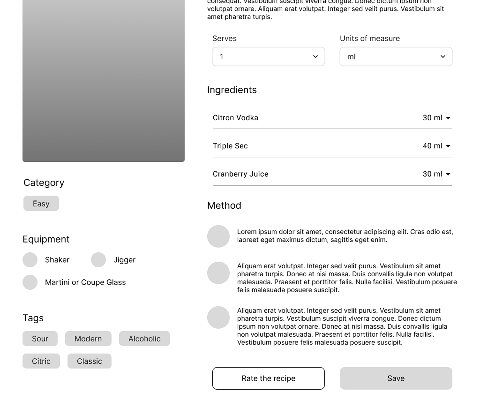Click the Rate the recipe button
Screen dimensions: 480x403
coord(268,378)
